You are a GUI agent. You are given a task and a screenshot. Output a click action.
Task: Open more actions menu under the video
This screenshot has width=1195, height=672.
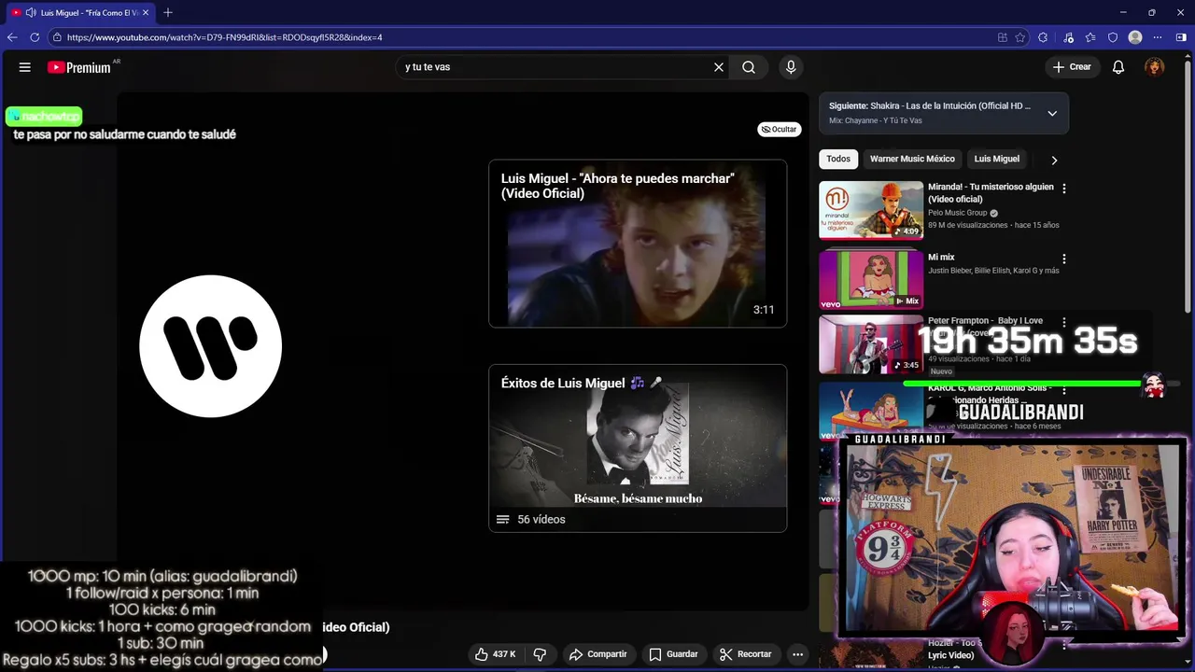click(x=797, y=654)
